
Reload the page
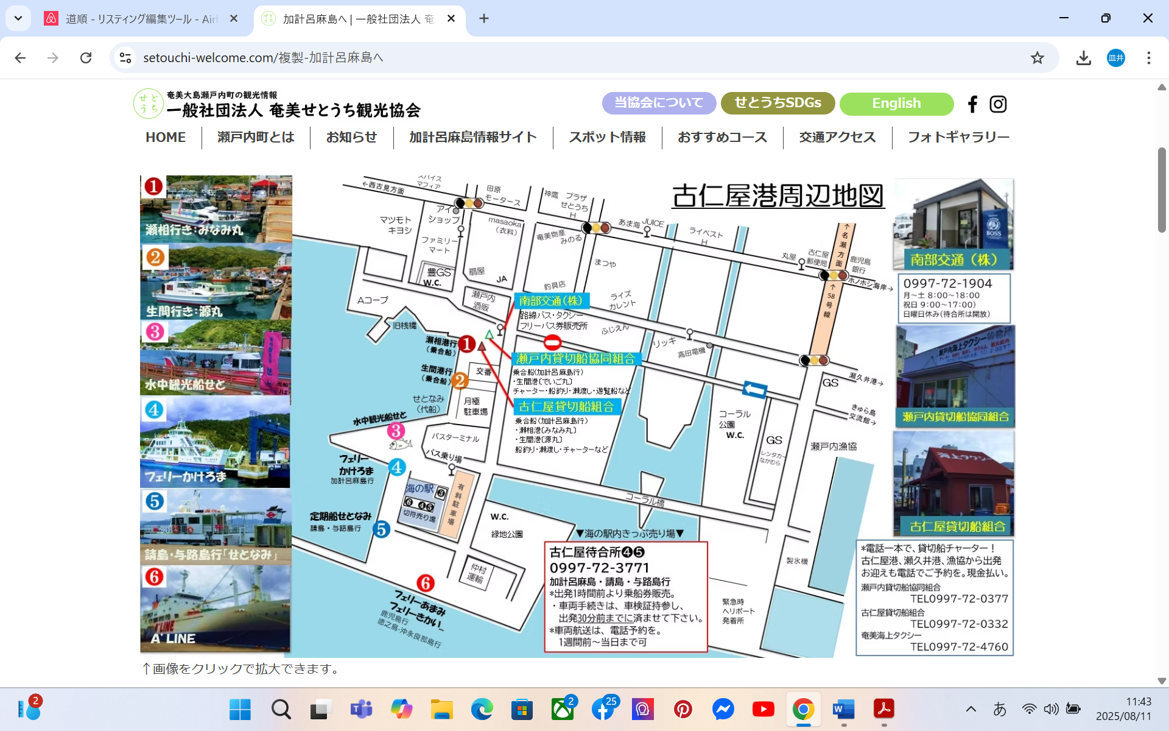point(86,58)
